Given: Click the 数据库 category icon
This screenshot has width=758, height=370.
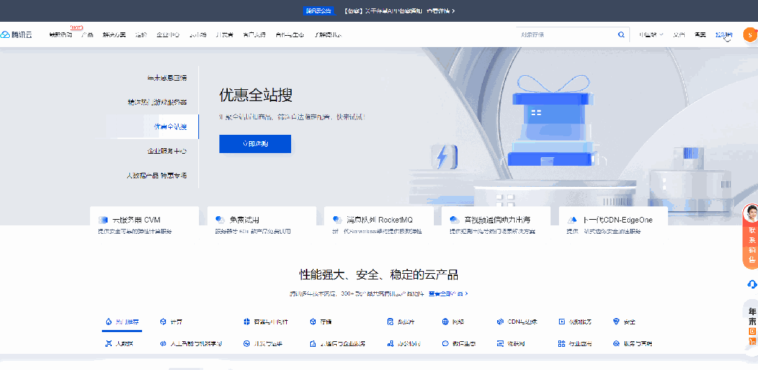Looking at the screenshot, I should 390,322.
